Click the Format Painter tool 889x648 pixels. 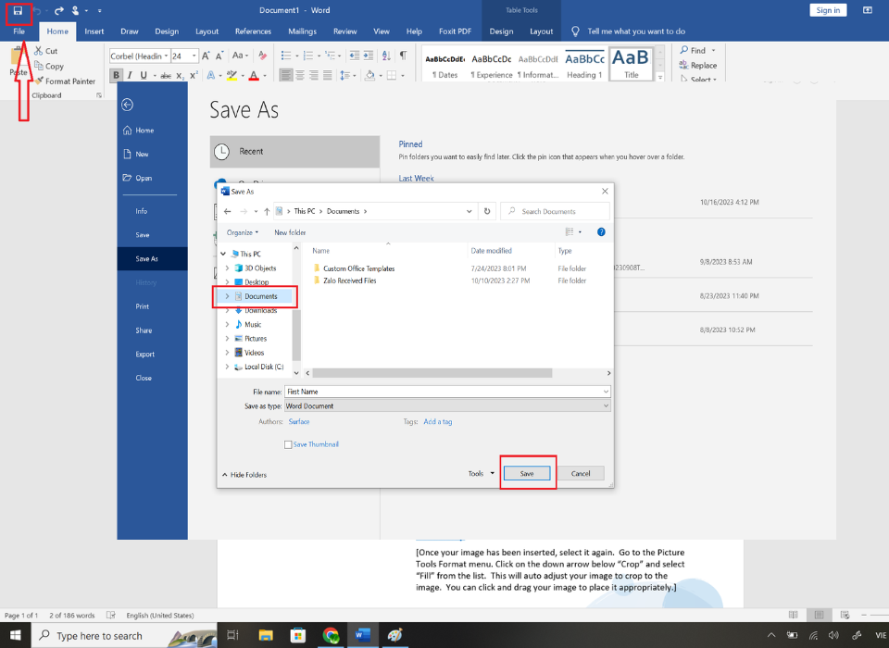[65, 81]
